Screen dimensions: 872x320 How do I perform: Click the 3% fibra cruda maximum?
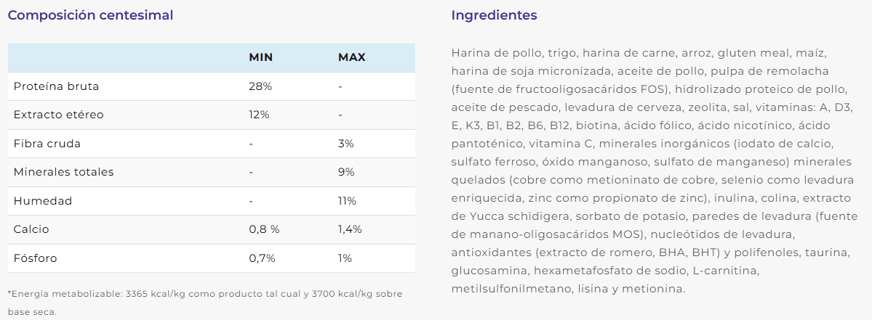346,144
